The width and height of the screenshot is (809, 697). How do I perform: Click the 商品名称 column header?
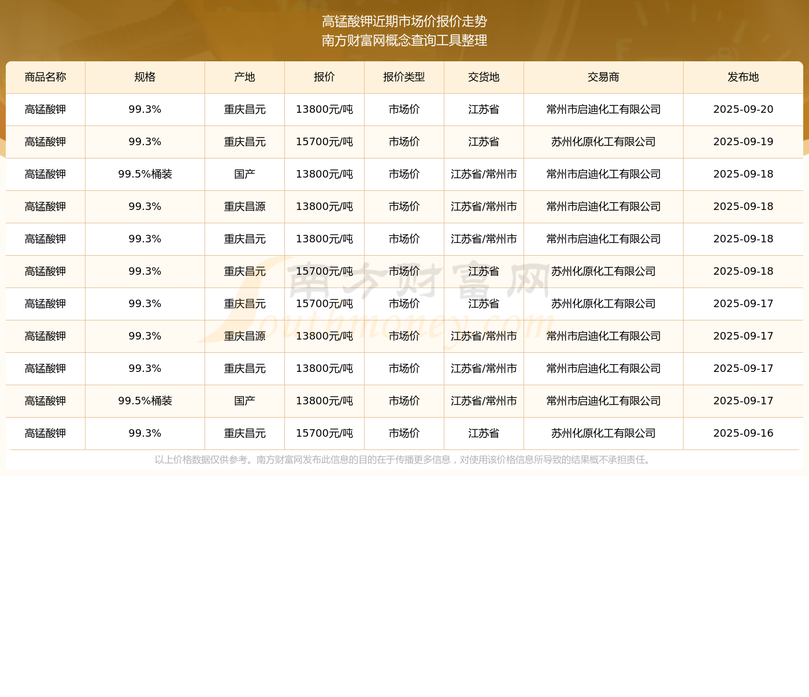click(x=46, y=78)
